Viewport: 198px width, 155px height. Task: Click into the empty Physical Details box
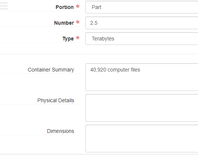coord(142,108)
